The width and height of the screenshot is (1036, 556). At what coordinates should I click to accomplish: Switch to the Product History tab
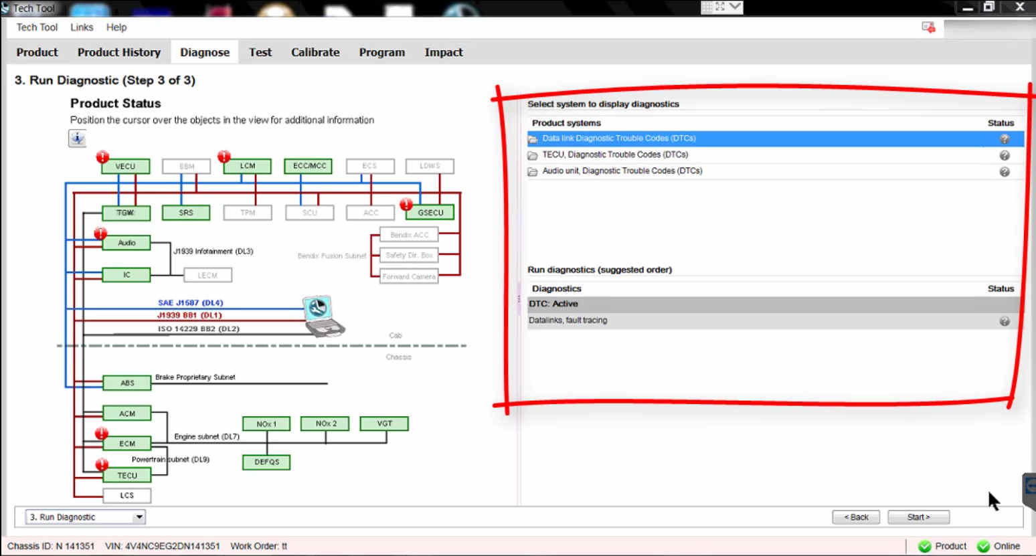tap(119, 52)
